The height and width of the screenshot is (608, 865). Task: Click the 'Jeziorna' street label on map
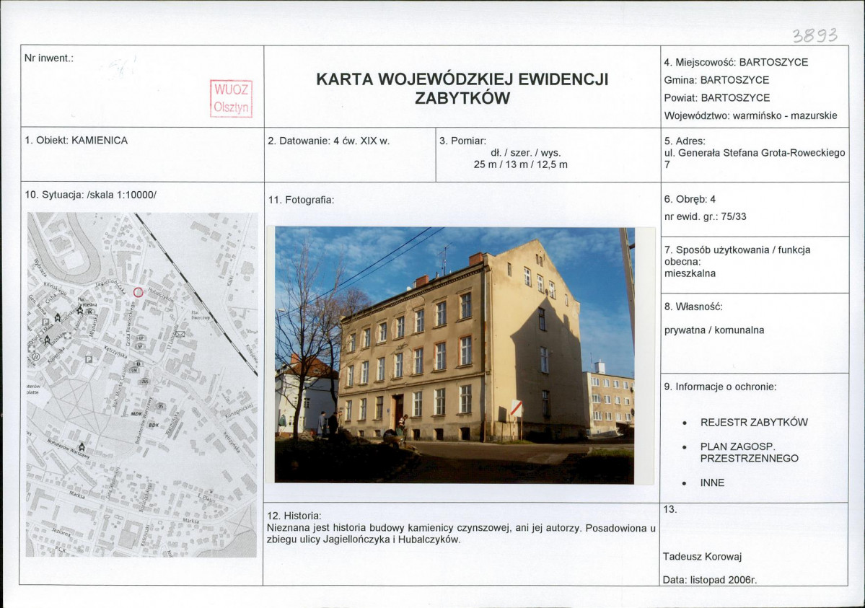61,532
